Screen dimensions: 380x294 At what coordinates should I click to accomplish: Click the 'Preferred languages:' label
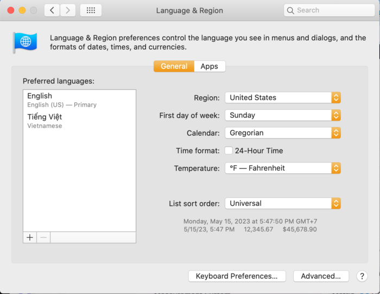click(x=59, y=81)
